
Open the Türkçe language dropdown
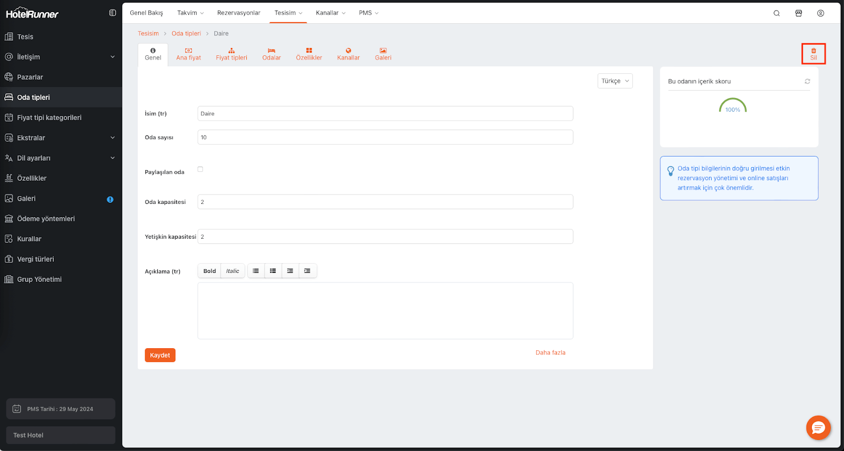(x=615, y=81)
